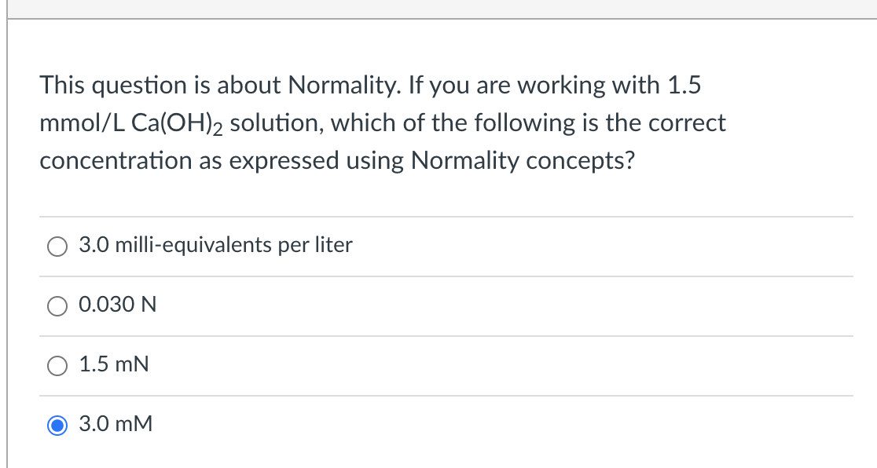The height and width of the screenshot is (468, 877).
Task: Click the "0.030 N" answer label text
Action: pos(118,305)
